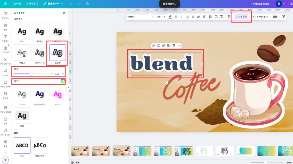Image resolution: width=293 pixels, height=164 pixels.
Task: Click the undo arrow in the top bar
Action: click(71, 4)
